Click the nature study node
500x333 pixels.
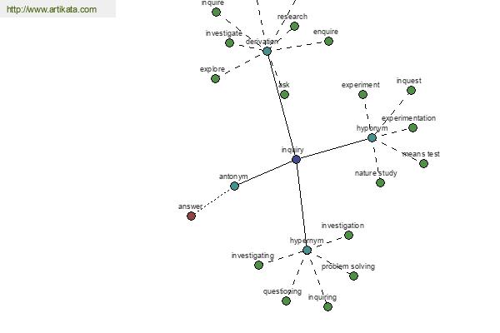[380, 182]
